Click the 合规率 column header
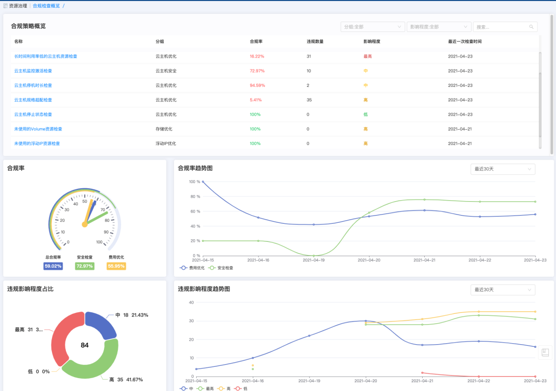The image size is (556, 391). click(x=256, y=42)
